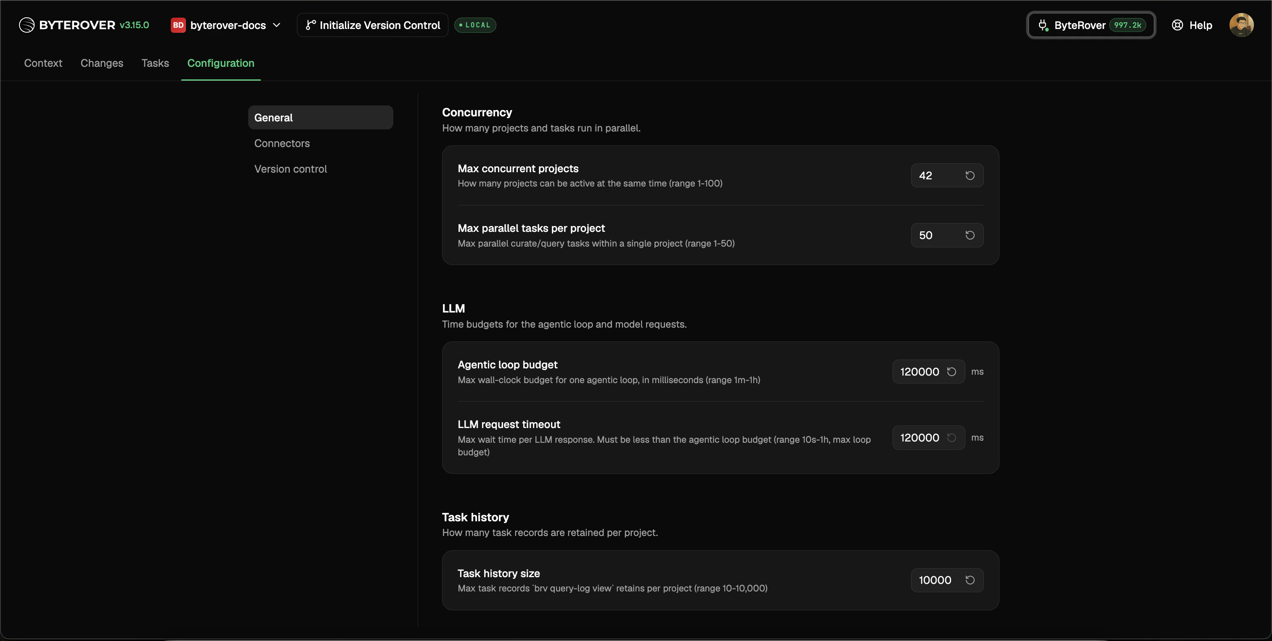
Task: Switch to the Tasks tab
Action: click(155, 63)
